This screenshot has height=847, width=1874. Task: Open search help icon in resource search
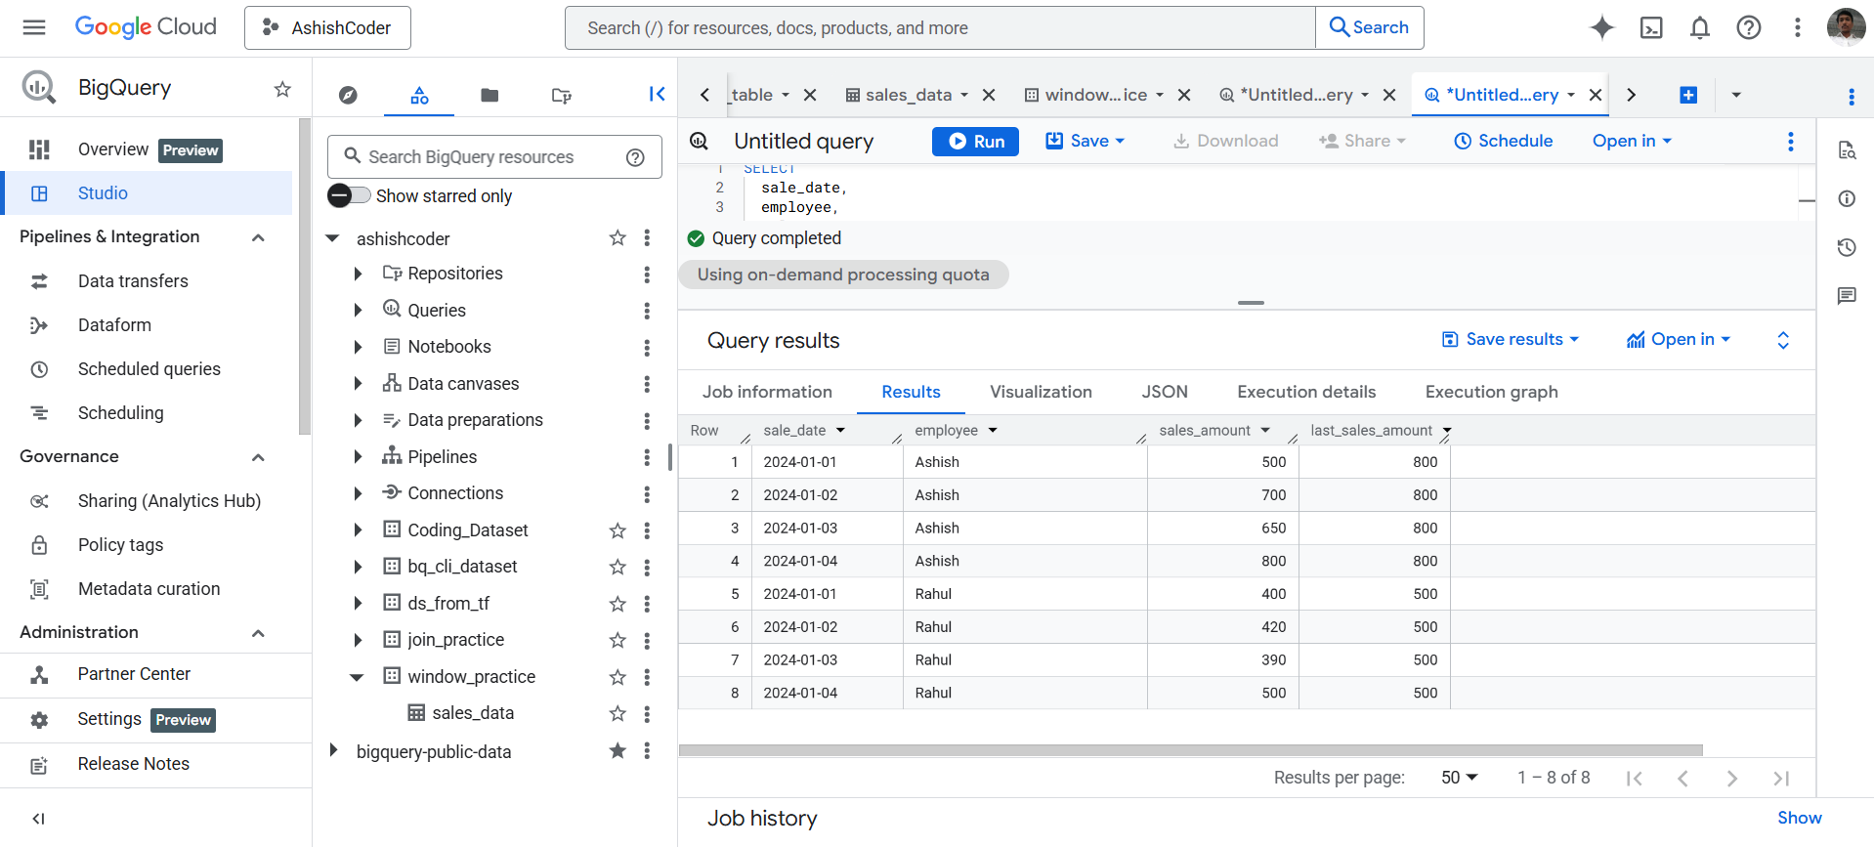click(x=635, y=157)
